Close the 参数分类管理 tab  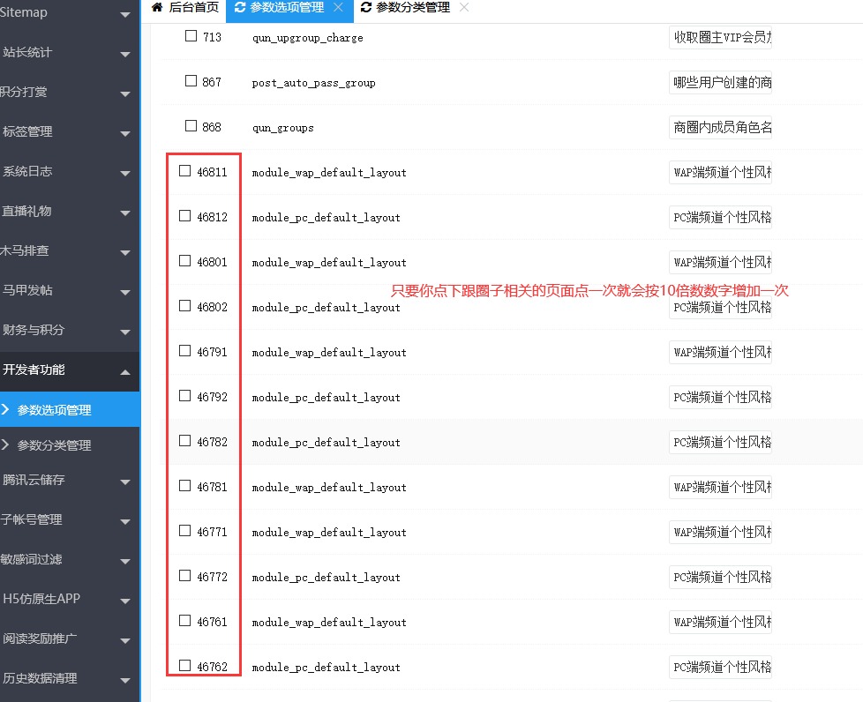click(x=464, y=8)
